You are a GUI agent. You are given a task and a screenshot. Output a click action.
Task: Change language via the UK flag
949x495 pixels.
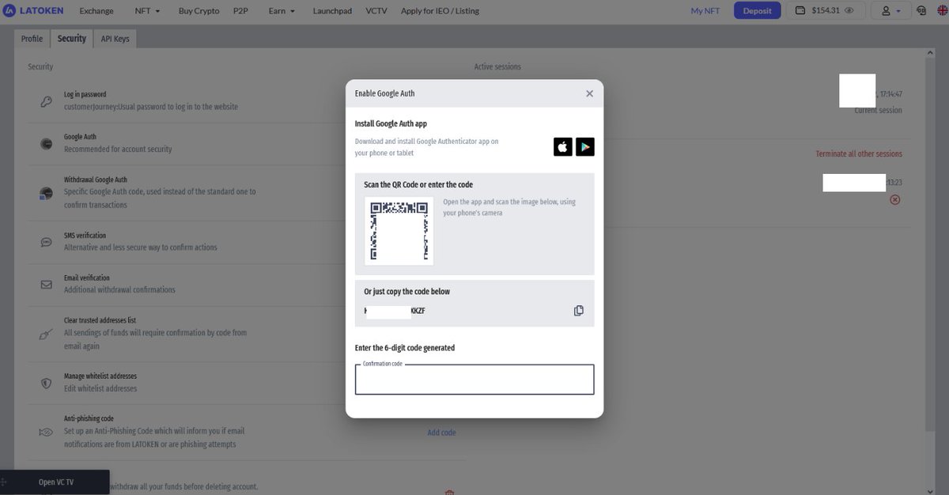(x=942, y=11)
